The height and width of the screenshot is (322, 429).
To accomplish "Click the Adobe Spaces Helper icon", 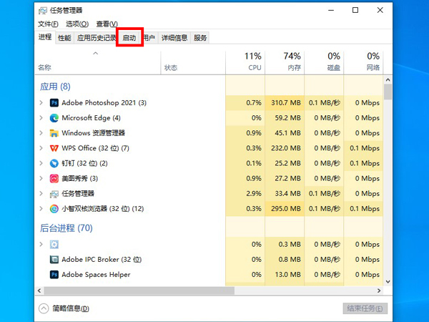I will (x=54, y=274).
